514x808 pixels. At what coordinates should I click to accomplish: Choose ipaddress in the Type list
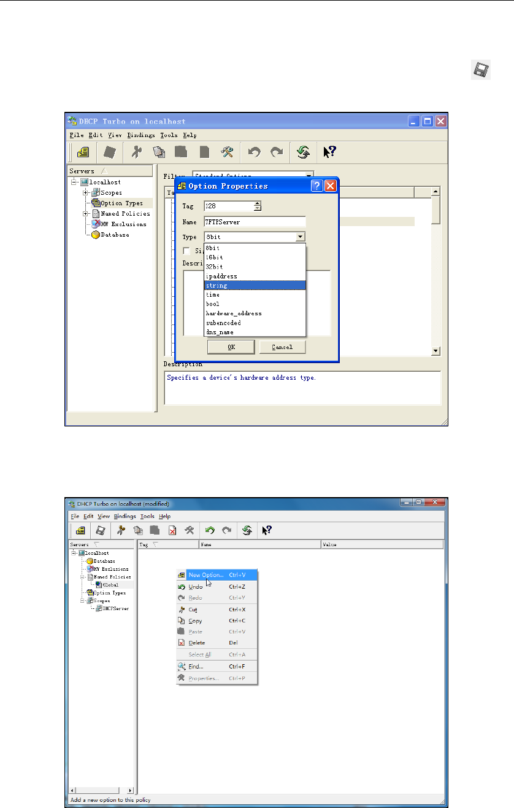click(x=255, y=276)
